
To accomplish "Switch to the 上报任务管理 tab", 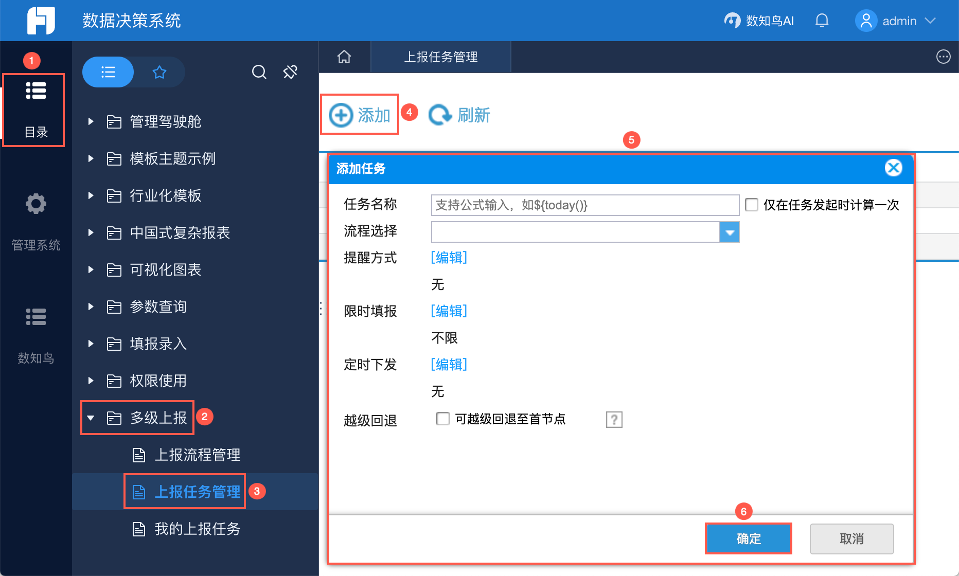I will [441, 57].
